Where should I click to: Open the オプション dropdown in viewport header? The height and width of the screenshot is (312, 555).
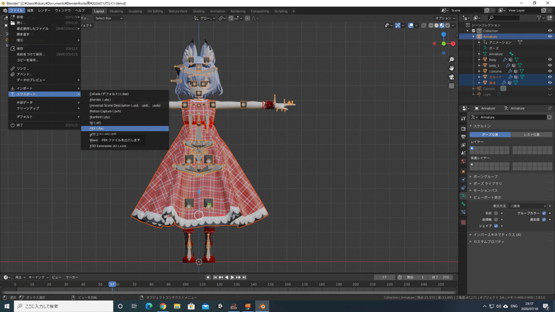tap(445, 18)
